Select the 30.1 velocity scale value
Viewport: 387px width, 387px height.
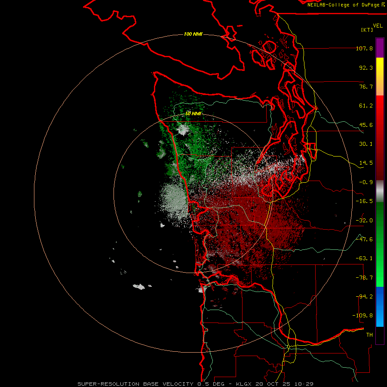point(366,144)
